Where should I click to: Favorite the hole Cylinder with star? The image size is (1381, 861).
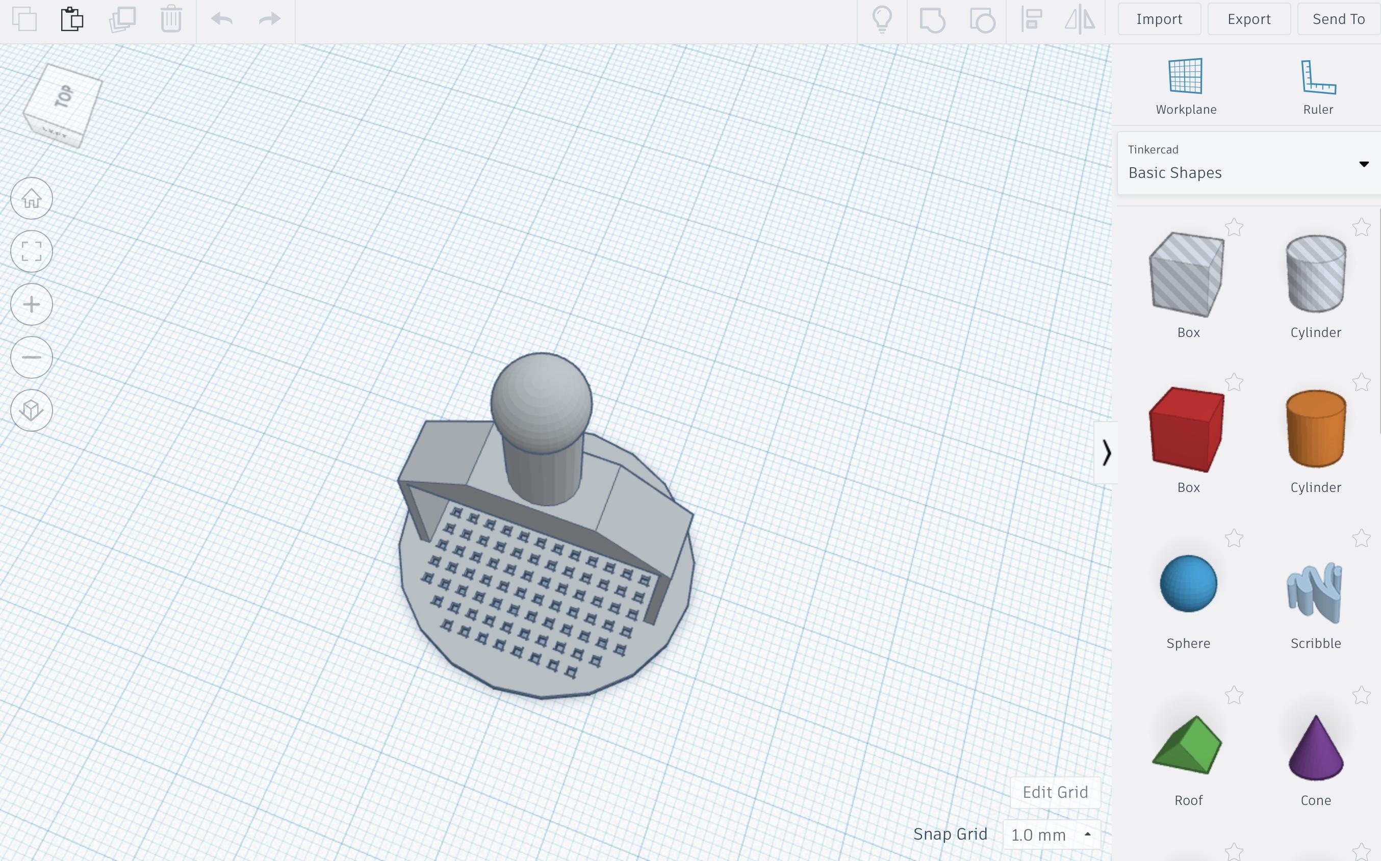pyautogui.click(x=1361, y=227)
